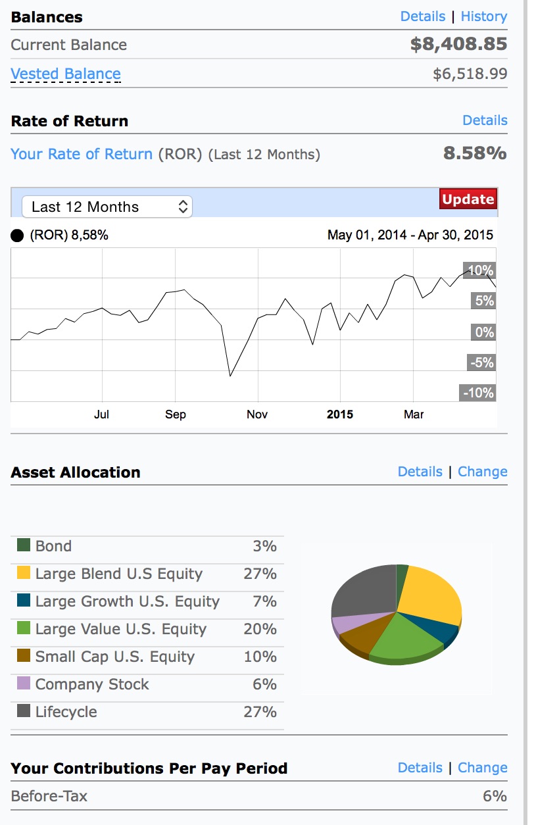Click Your Rate of Return link
This screenshot has height=825, width=534.
coord(82,154)
